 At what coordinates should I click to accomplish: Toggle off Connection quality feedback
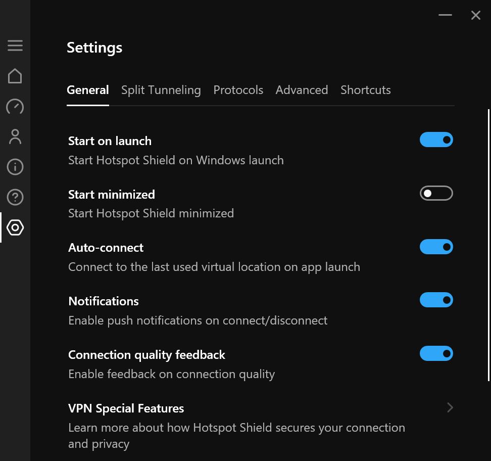[436, 353]
